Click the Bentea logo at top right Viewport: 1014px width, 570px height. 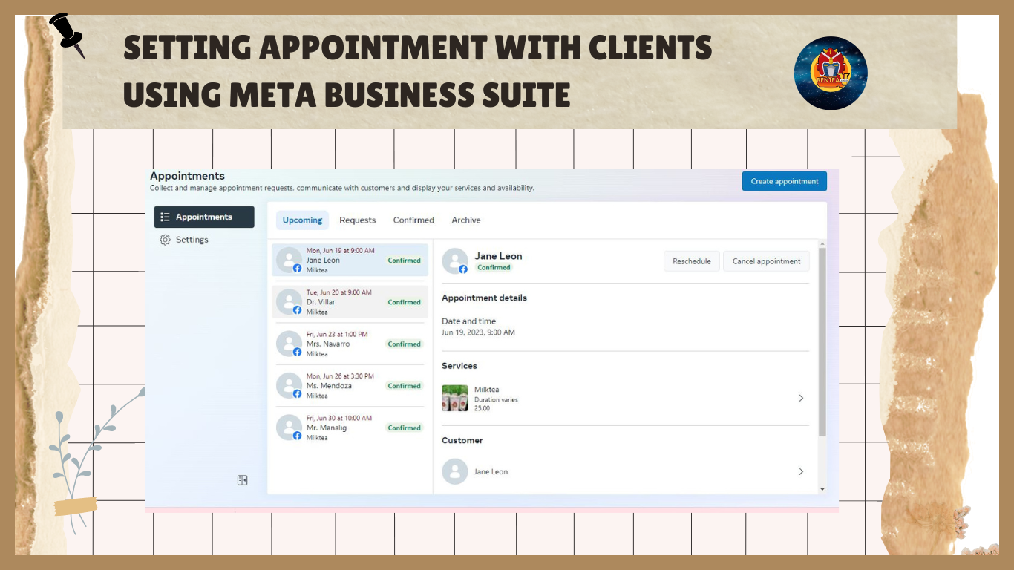point(831,73)
